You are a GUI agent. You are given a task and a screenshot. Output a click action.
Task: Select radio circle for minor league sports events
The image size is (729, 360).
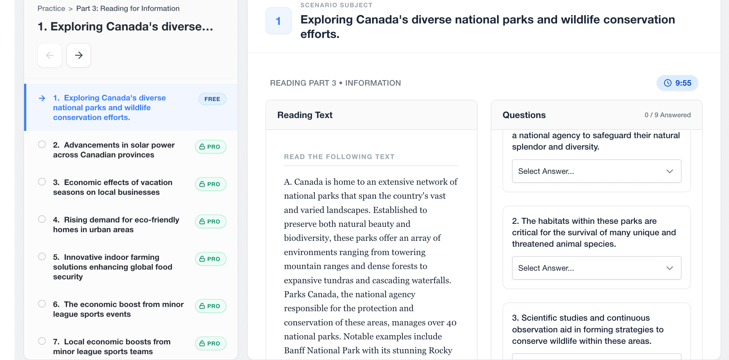(x=42, y=304)
